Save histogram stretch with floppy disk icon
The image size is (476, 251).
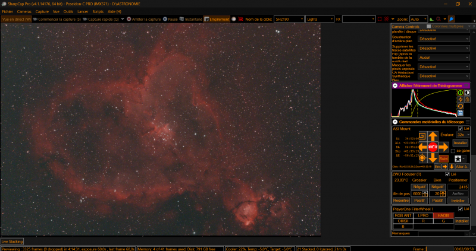[460, 113]
